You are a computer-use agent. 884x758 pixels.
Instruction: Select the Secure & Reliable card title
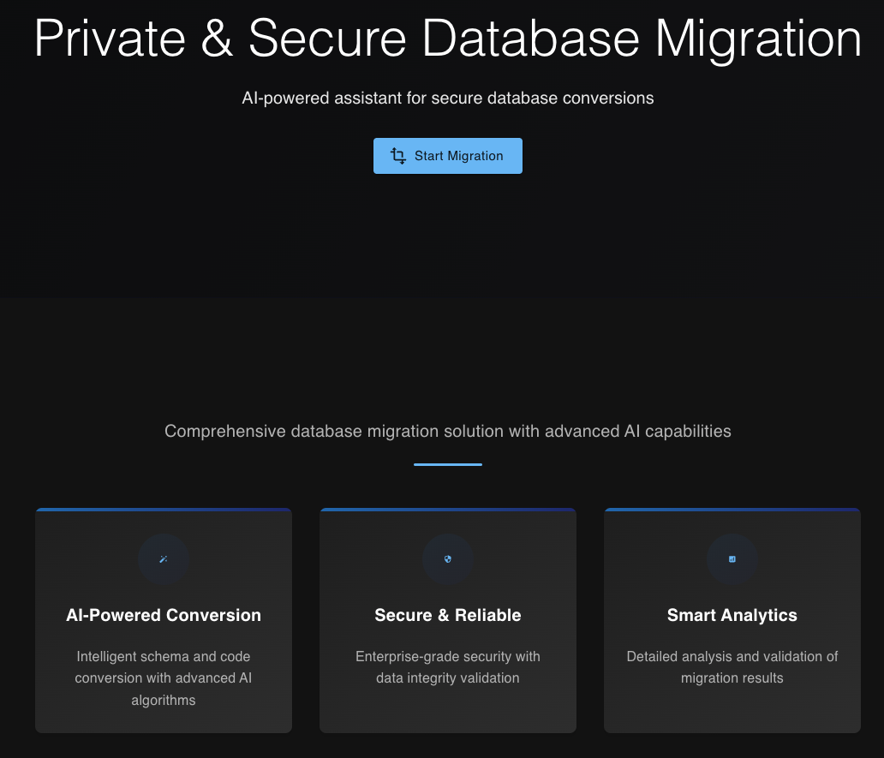point(448,615)
